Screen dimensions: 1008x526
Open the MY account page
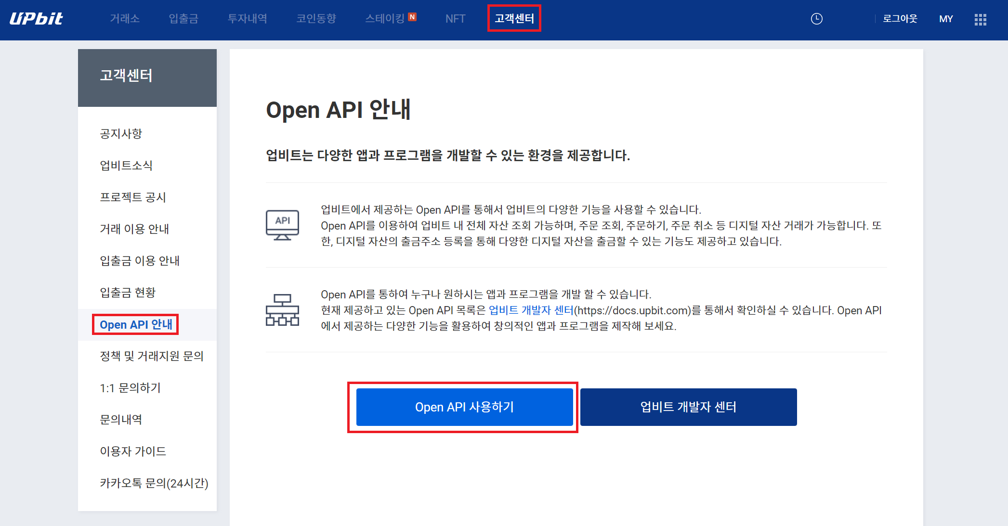pyautogui.click(x=946, y=19)
